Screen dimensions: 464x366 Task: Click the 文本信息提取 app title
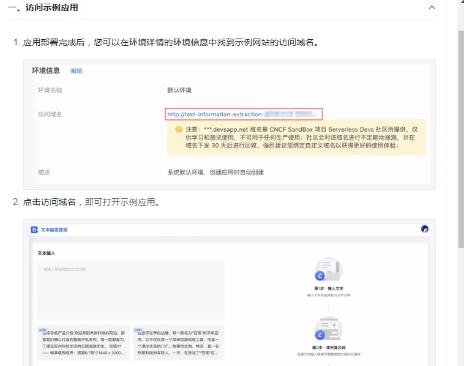point(54,230)
